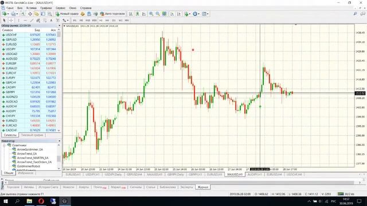Open the Файл menu
The image size is (367, 206).
[10, 8]
